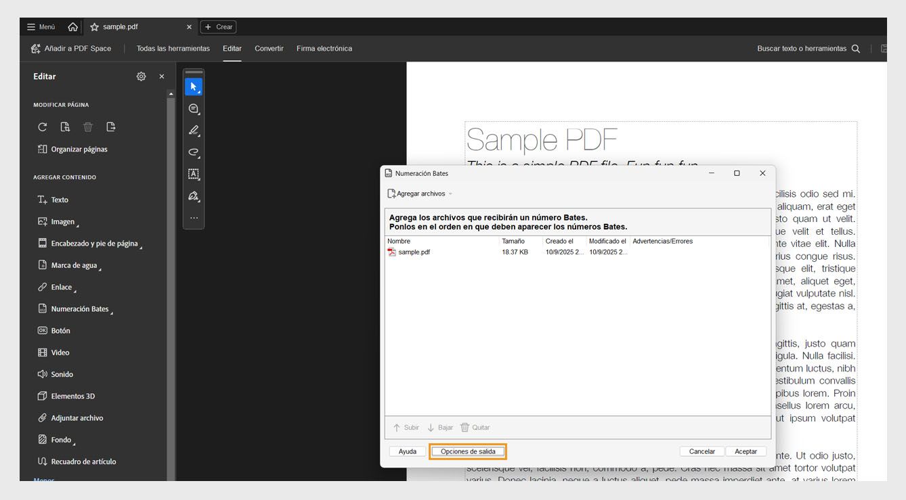The height and width of the screenshot is (500, 906).
Task: Close the Editar side panel
Action: coord(162,76)
